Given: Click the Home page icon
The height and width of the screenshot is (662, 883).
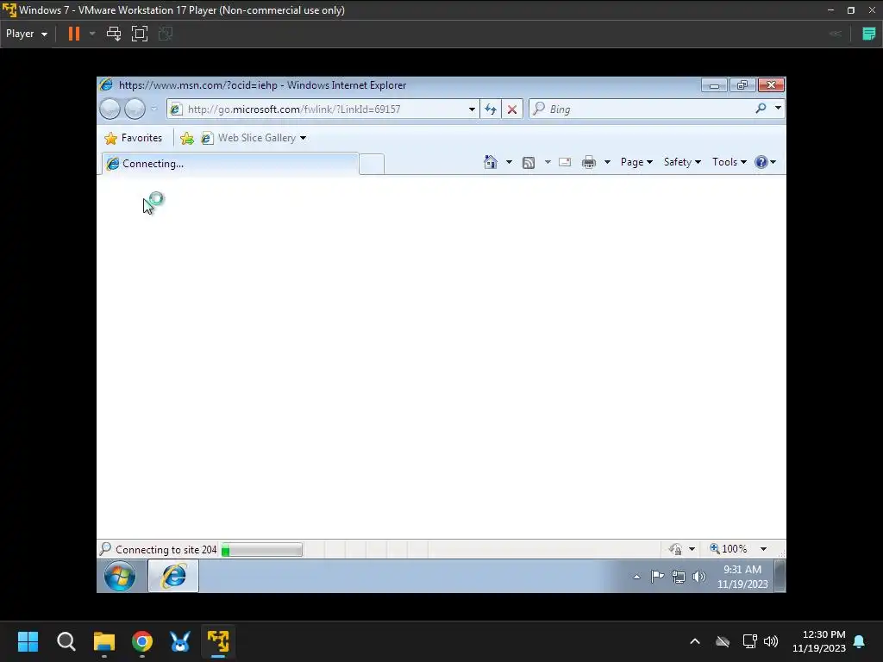Looking at the screenshot, I should tap(491, 162).
